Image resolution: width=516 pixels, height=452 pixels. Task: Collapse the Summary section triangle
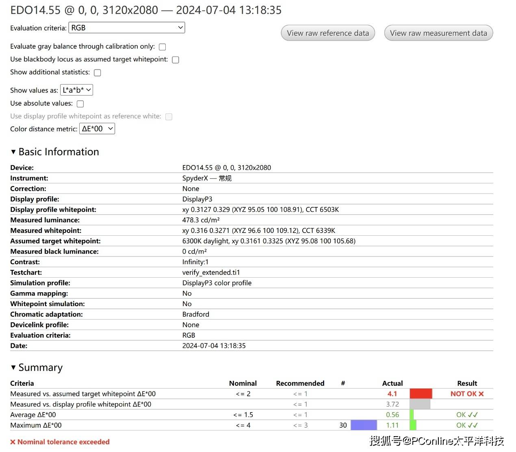click(13, 367)
